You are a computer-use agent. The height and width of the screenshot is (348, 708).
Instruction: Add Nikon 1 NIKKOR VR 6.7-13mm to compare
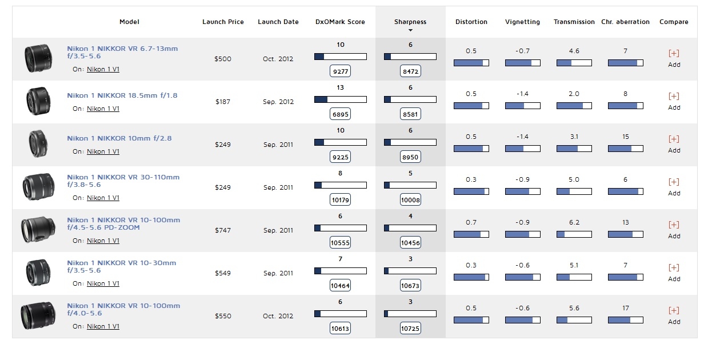674,58
